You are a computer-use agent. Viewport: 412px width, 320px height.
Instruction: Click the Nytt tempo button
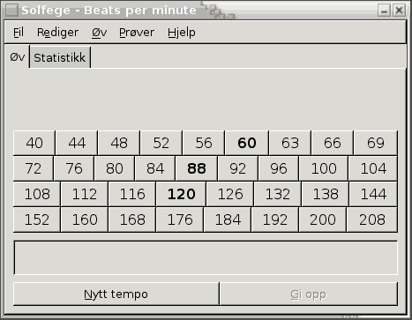click(x=116, y=294)
